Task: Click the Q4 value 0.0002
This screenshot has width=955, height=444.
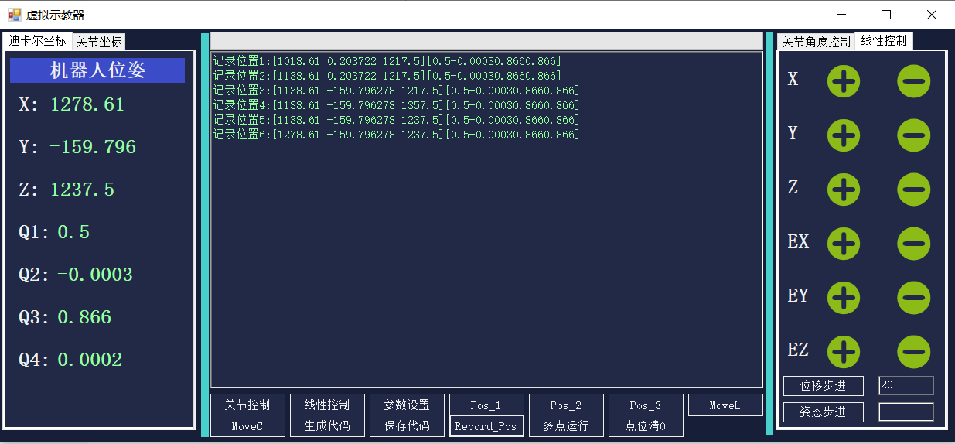Action: (90, 360)
